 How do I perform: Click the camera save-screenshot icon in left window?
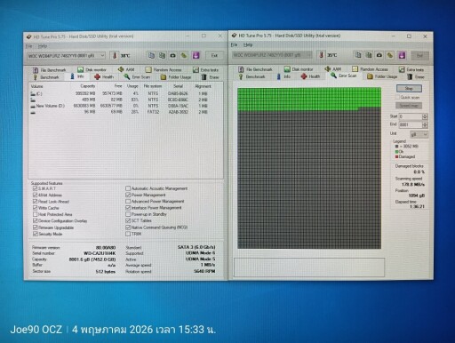click(x=173, y=55)
